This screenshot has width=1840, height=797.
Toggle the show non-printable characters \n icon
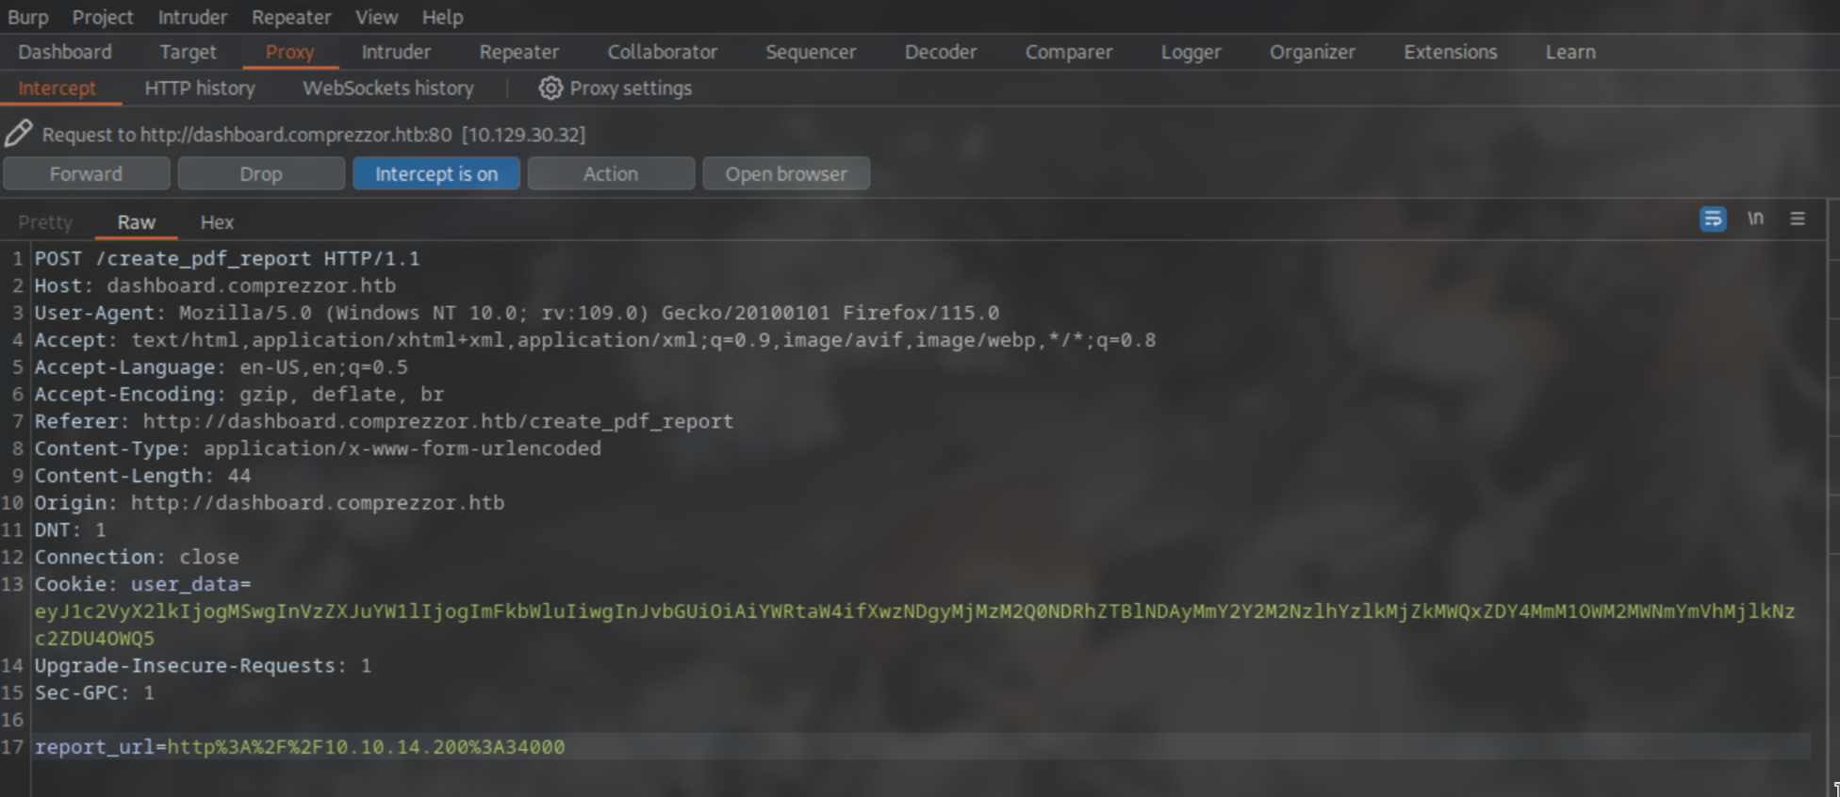[1755, 219]
